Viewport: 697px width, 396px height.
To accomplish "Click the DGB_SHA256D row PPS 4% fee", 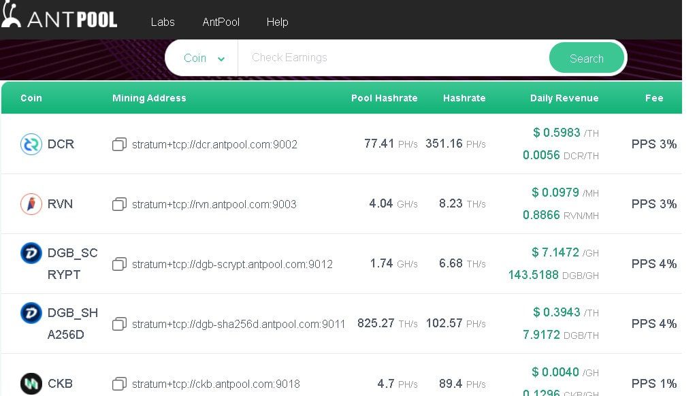I will coord(654,324).
